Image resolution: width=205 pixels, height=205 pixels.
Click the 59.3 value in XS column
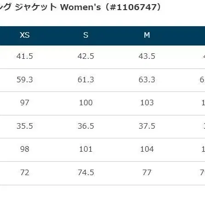(x=25, y=80)
